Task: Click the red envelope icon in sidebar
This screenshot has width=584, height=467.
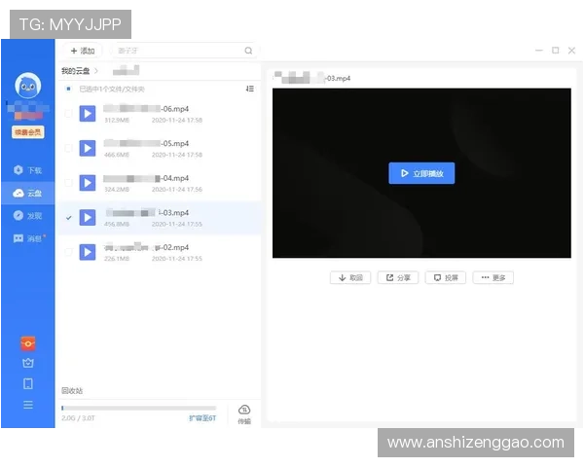Action: click(27, 343)
